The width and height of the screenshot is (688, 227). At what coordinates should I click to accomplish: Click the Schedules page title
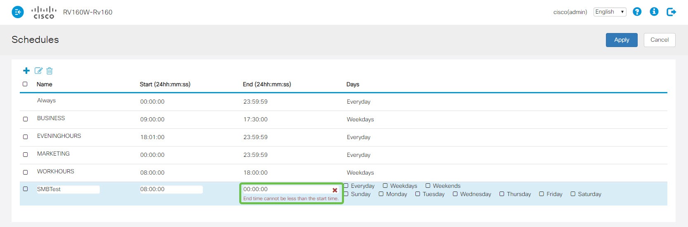coord(35,40)
